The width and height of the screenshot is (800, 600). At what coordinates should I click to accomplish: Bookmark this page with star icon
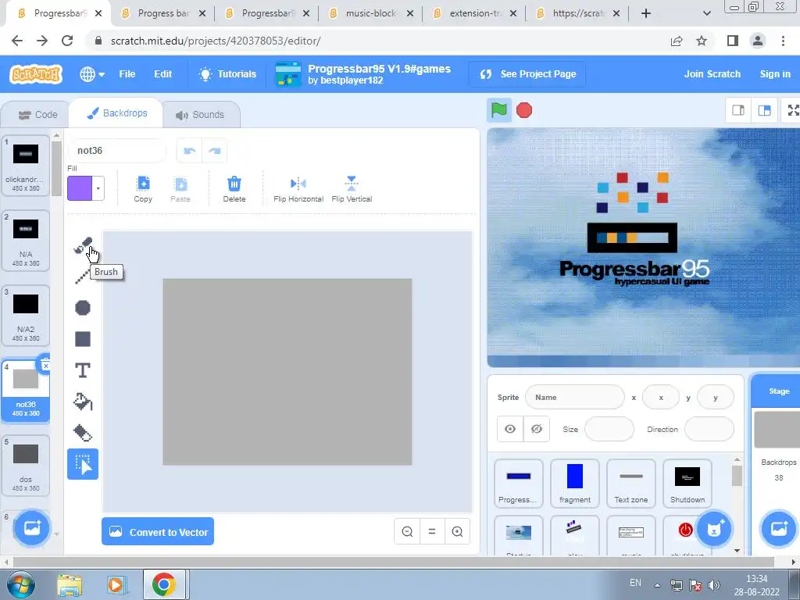(x=702, y=41)
